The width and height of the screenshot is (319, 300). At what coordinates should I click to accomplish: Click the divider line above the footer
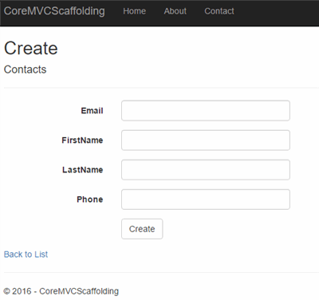(x=161, y=272)
